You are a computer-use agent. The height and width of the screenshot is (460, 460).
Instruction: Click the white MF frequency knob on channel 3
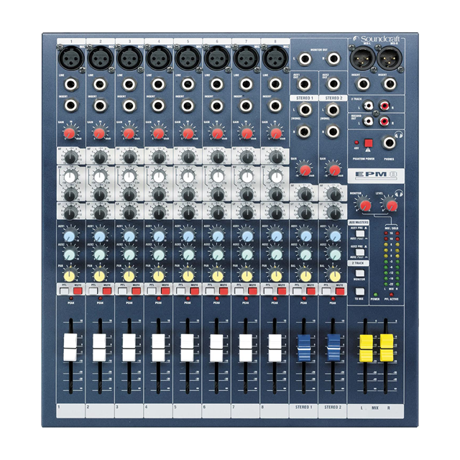129,177
